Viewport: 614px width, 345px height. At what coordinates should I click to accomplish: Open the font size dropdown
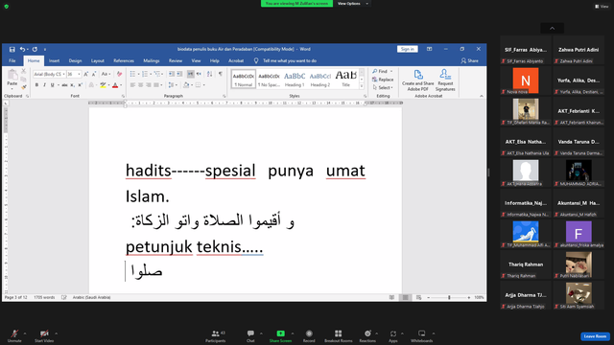point(79,74)
